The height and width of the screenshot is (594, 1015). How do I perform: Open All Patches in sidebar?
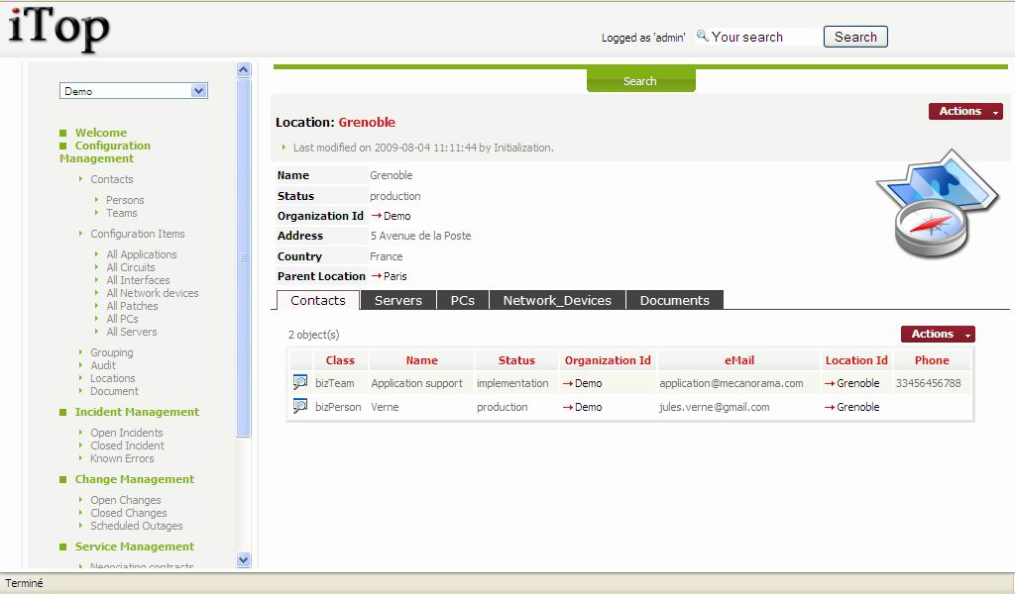pos(132,306)
